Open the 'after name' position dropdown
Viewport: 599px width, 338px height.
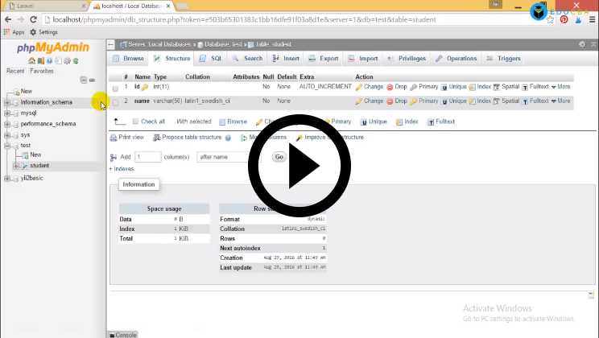229,157
